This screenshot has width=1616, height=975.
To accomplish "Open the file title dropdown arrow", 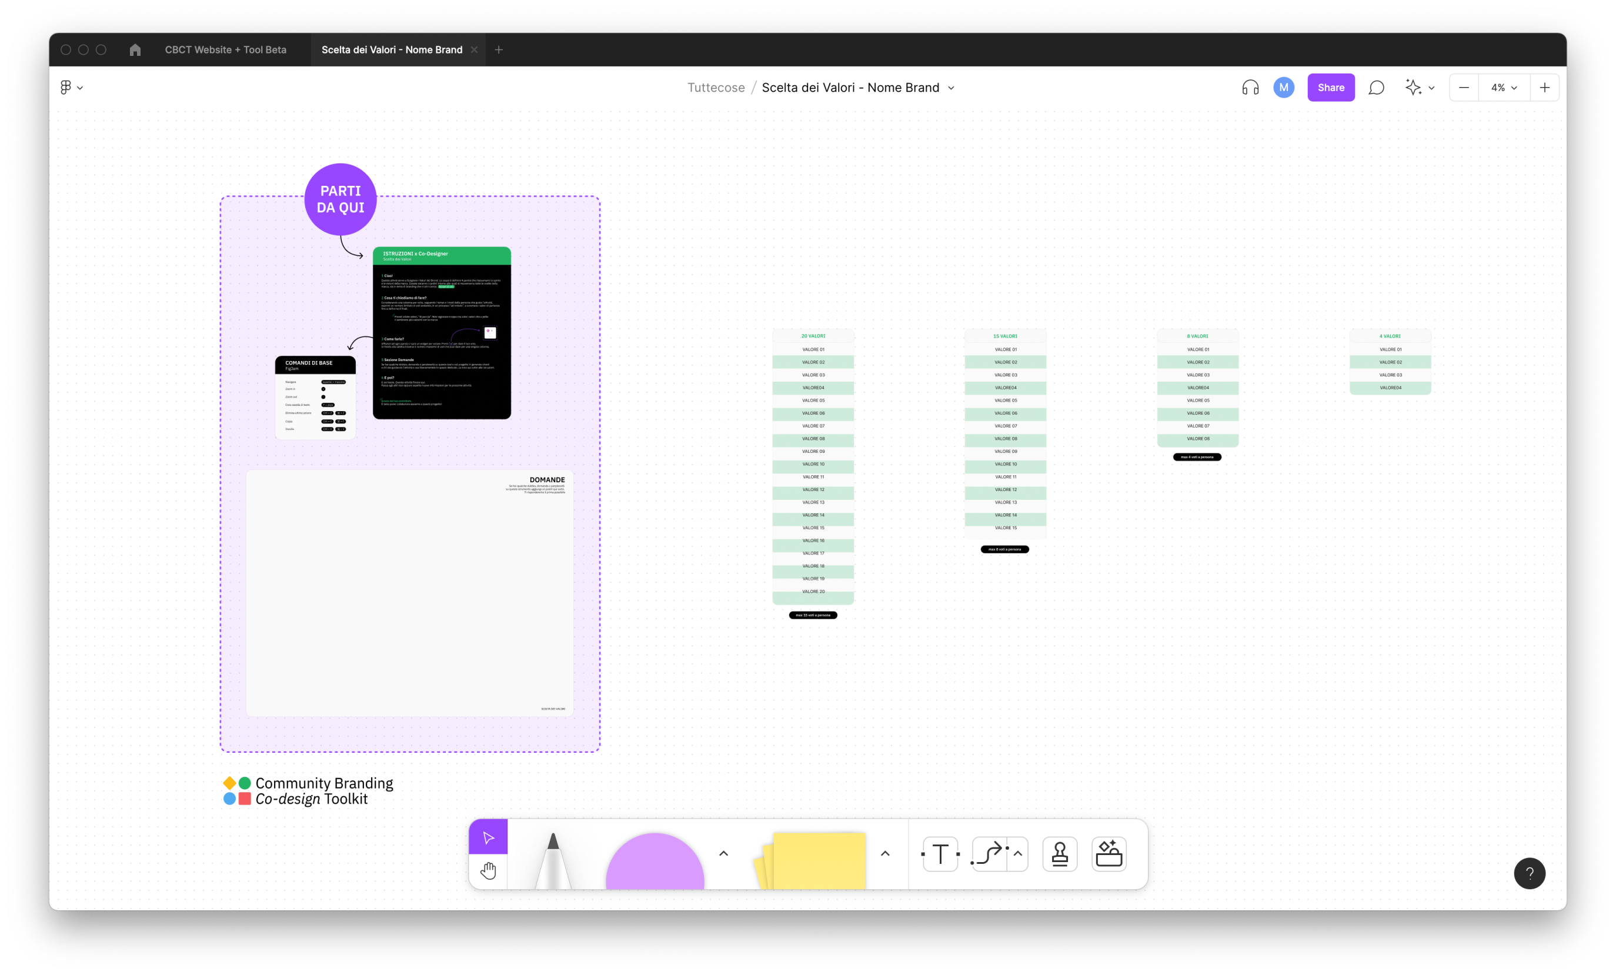I will click(x=951, y=88).
